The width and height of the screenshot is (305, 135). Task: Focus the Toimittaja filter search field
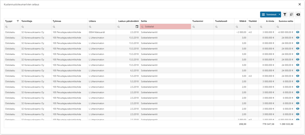36,27
